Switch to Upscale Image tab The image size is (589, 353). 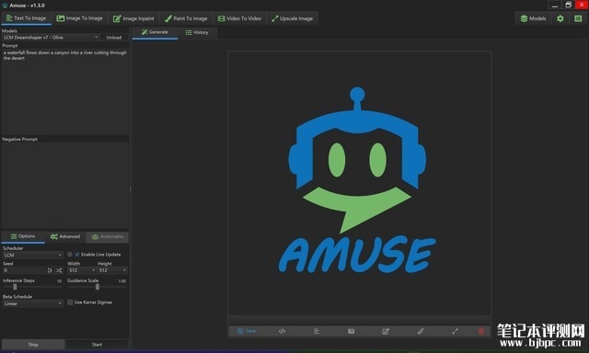click(x=293, y=18)
